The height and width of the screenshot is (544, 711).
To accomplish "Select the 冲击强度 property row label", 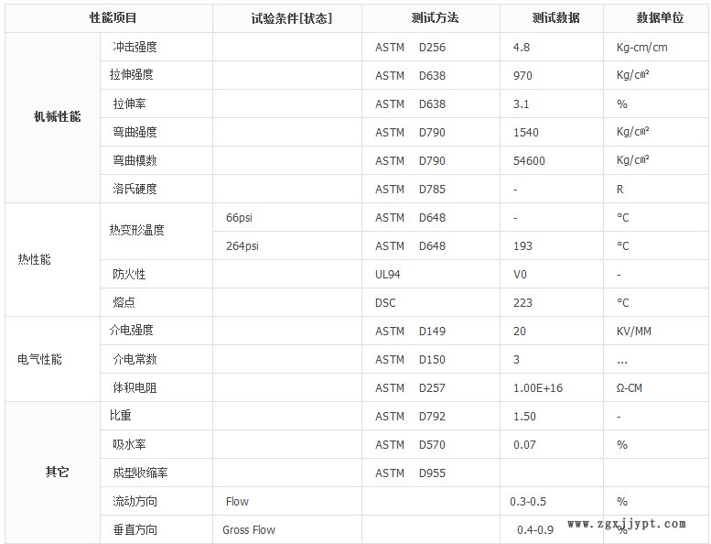I will [135, 47].
